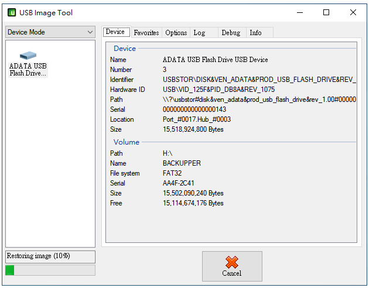
Task: Click the device Identifier value
Action: pyautogui.click(x=259, y=80)
